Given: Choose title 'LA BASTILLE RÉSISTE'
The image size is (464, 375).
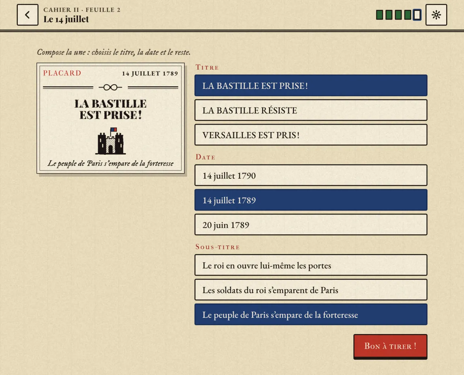Looking at the screenshot, I should click(x=311, y=110).
